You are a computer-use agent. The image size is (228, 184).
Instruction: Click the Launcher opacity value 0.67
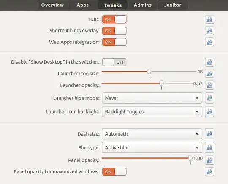[198, 83]
